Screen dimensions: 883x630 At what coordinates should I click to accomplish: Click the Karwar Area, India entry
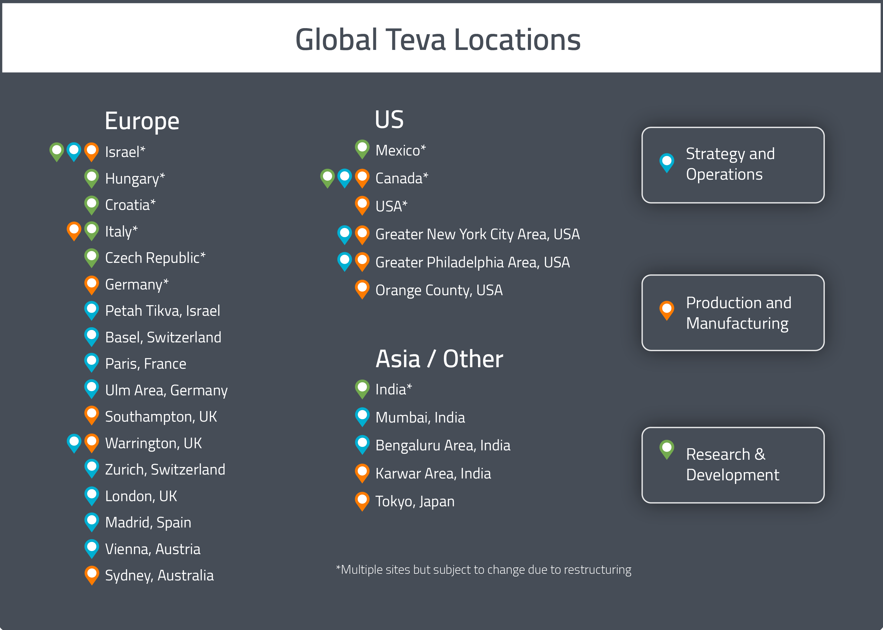pyautogui.click(x=433, y=473)
